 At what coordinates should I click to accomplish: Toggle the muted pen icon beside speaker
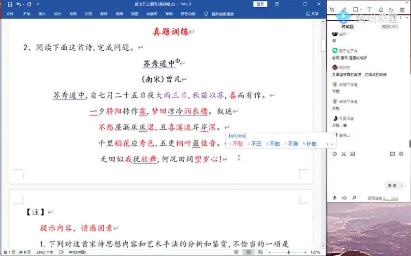(x=354, y=198)
